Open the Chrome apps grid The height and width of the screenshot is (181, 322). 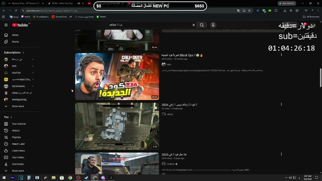click(x=3, y=17)
